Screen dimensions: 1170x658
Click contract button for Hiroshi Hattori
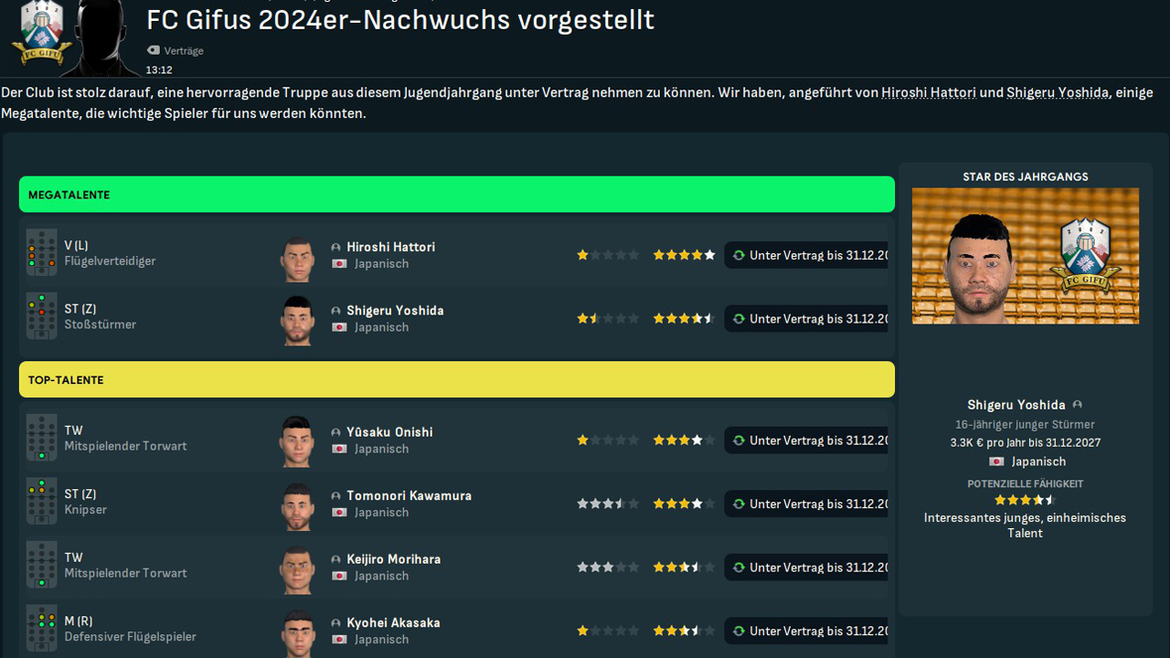[x=808, y=256]
